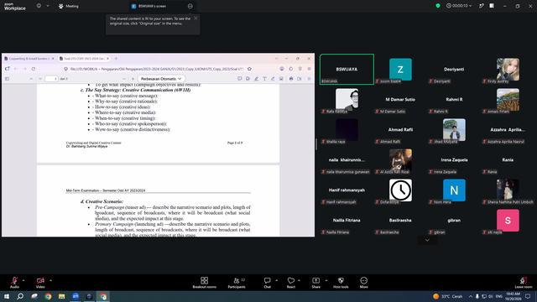Open Windows taskbar search

click(x=20, y=296)
